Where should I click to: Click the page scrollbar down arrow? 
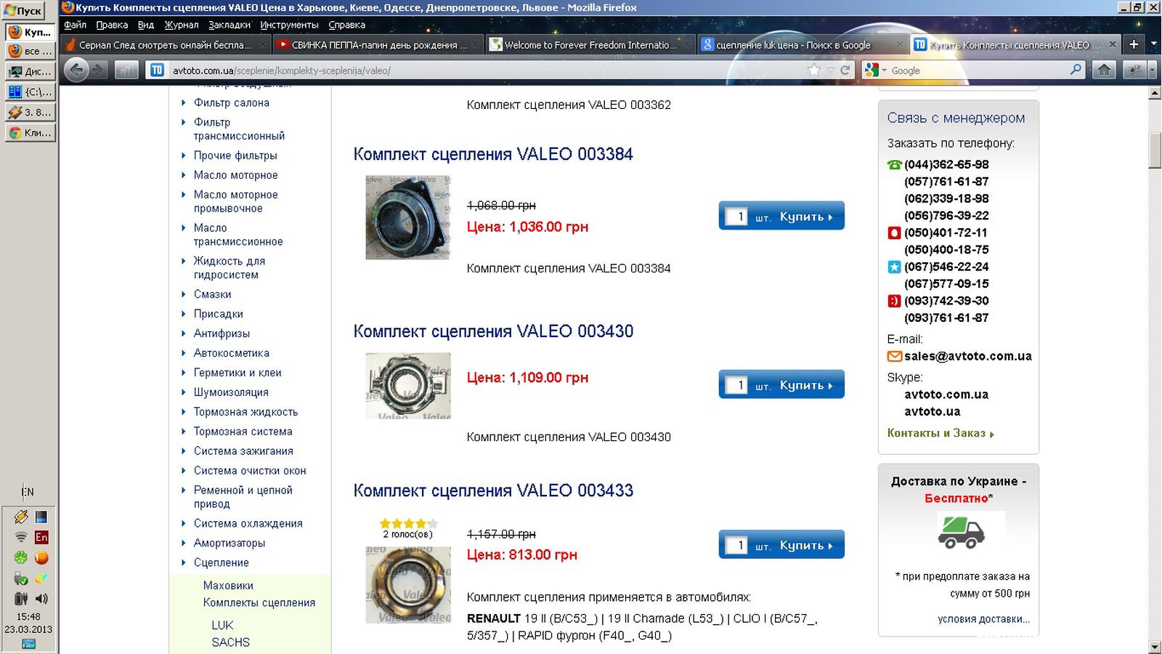[1155, 647]
